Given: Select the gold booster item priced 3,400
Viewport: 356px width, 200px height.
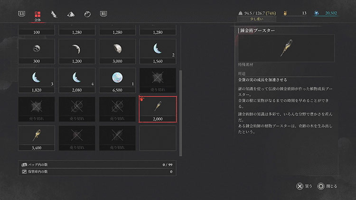Looking at the screenshot, I should point(37,138).
